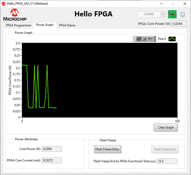Click the Core Power (W) value field
Screen dimensions: 191x175
point(52,149)
